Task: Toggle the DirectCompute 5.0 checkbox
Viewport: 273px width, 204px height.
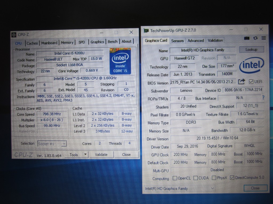Action: tap(232, 178)
